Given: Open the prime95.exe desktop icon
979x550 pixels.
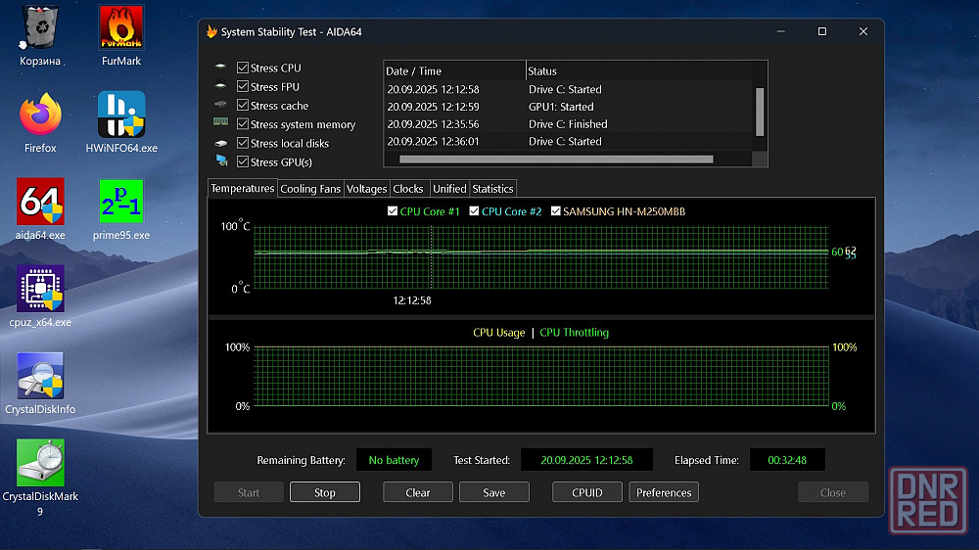Looking at the screenshot, I should click(121, 203).
